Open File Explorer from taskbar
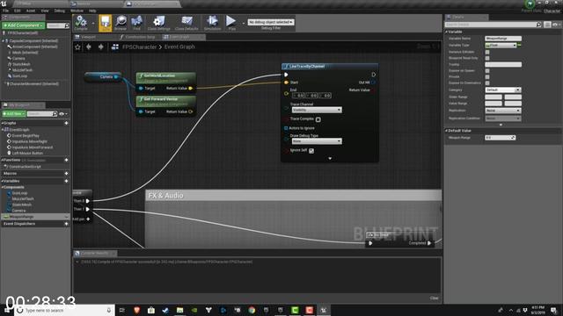The width and height of the screenshot is (563, 316). (179, 310)
